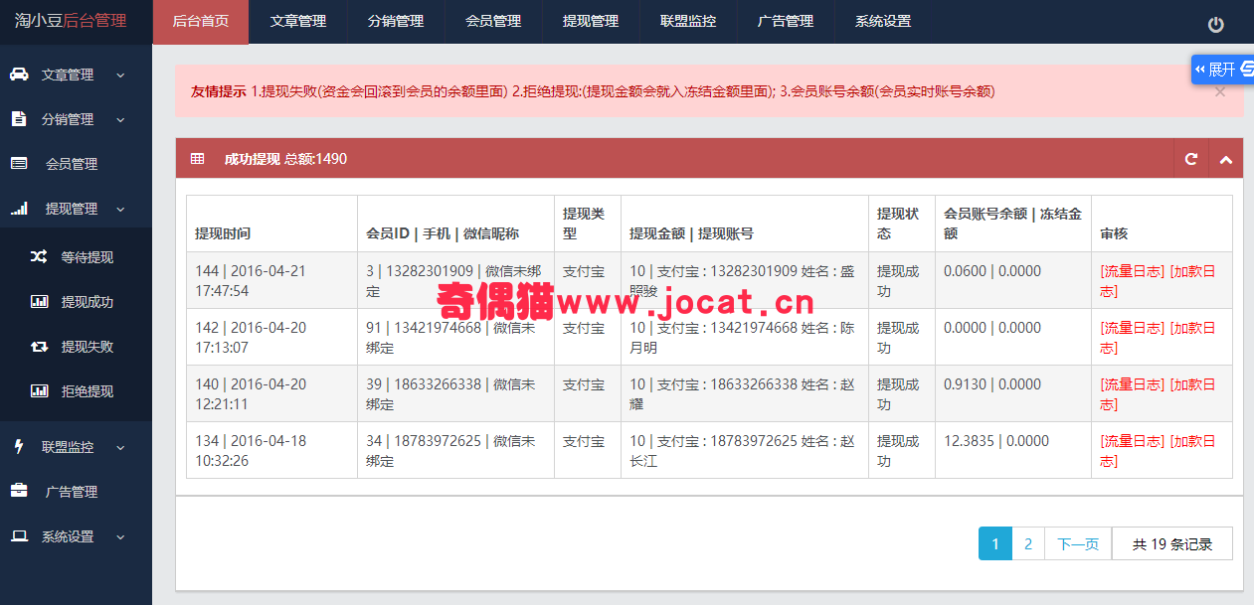Screen dimensions: 1254x605
Task: Open 提现管理 in top navigation
Action: coord(590,21)
